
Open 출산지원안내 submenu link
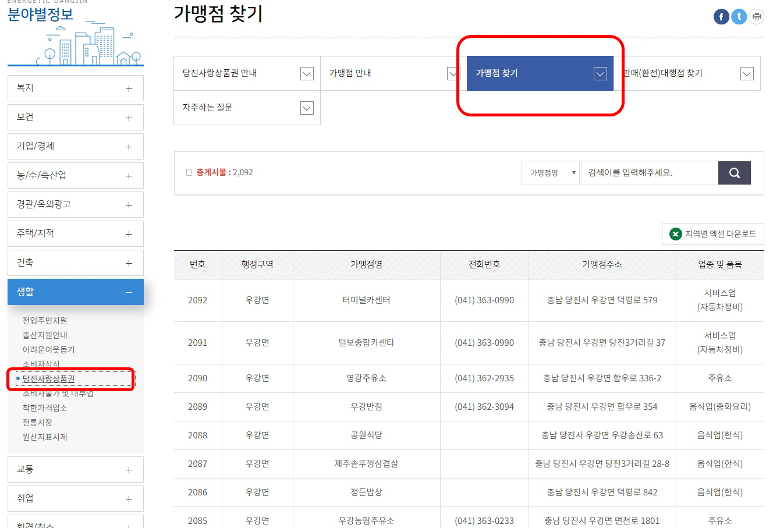(x=45, y=335)
